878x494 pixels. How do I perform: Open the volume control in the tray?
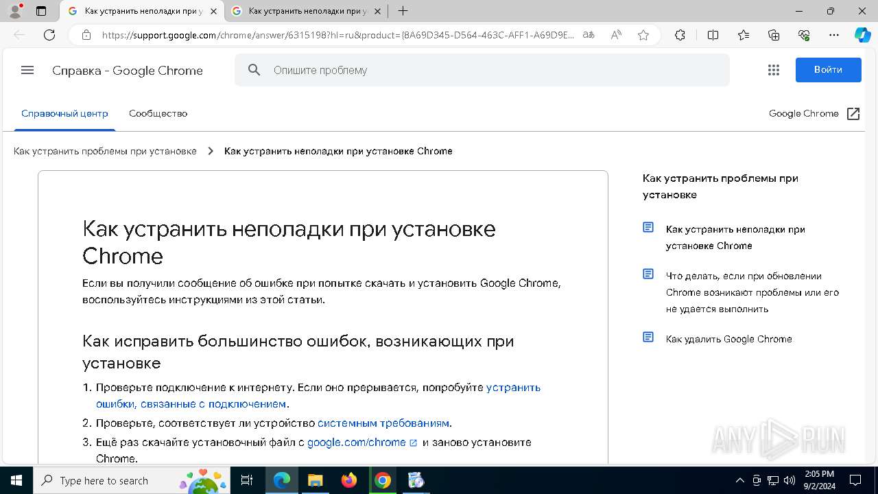coord(790,480)
